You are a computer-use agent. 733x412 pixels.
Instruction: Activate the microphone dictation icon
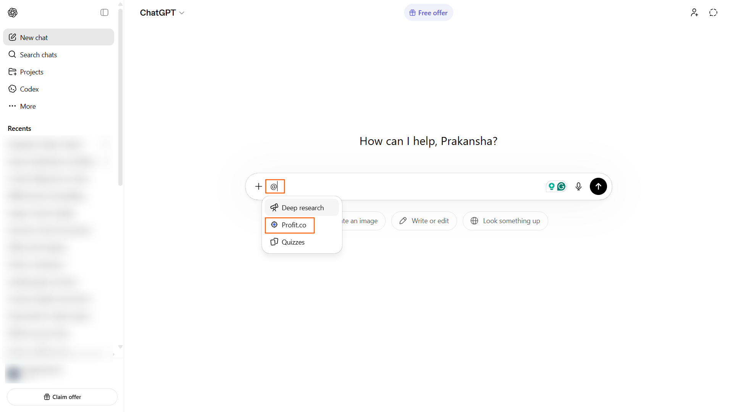pos(578,186)
